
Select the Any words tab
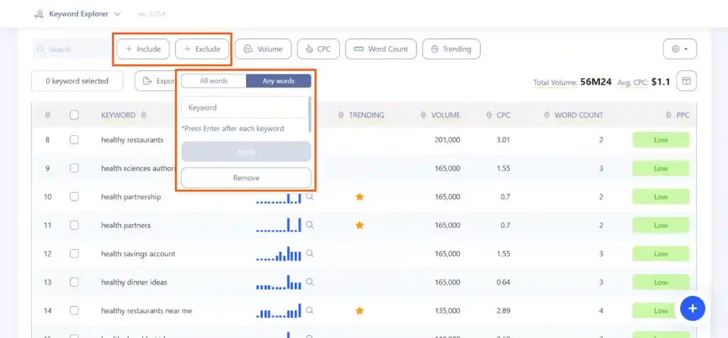click(279, 81)
